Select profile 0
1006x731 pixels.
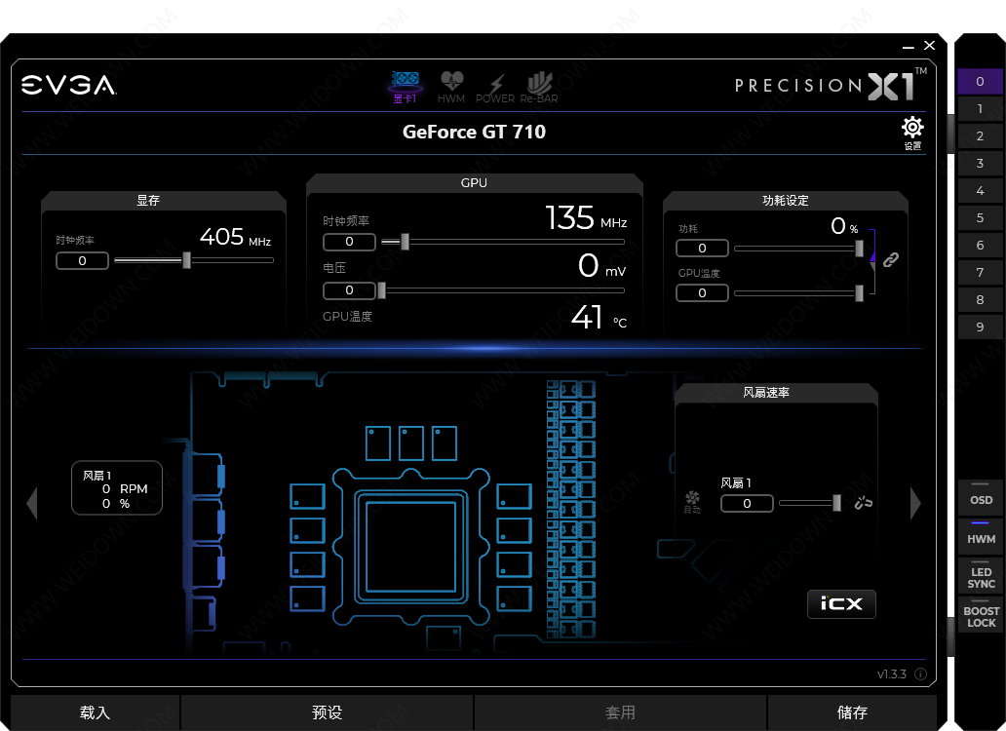(x=980, y=82)
